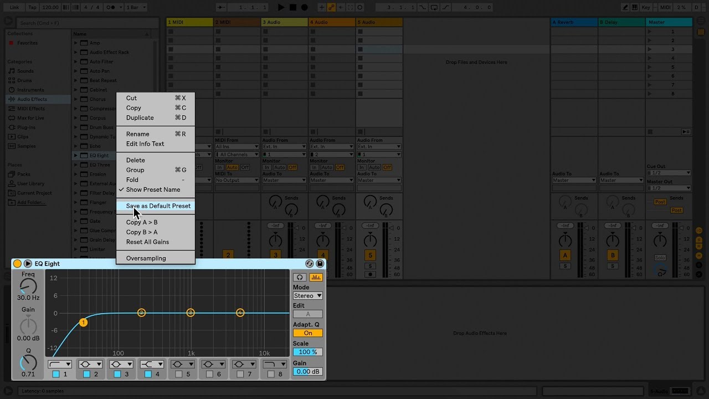Turn off the EQ Eight device activator
The height and width of the screenshot is (399, 709).
coord(17,264)
